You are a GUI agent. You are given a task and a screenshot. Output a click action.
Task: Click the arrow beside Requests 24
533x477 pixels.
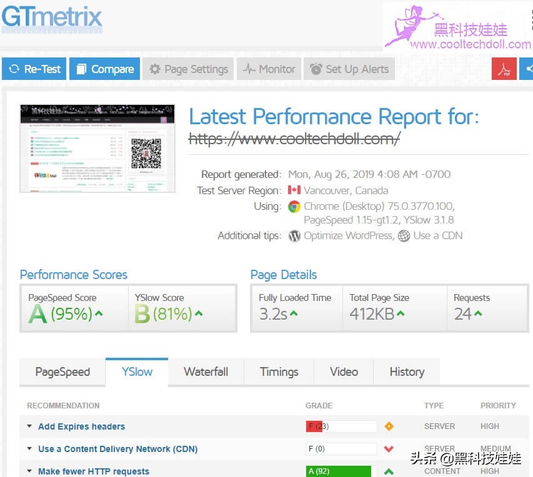pos(478,313)
